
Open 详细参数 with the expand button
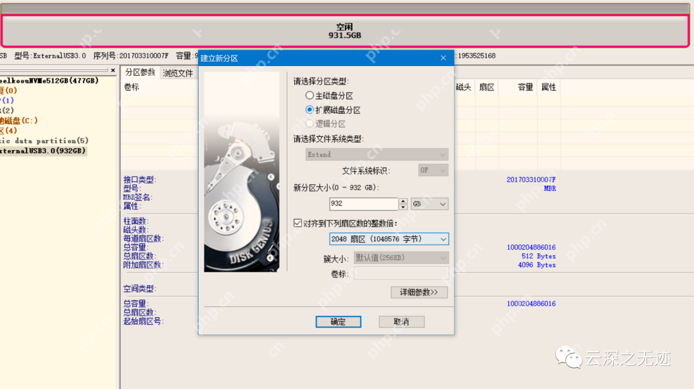pos(419,291)
